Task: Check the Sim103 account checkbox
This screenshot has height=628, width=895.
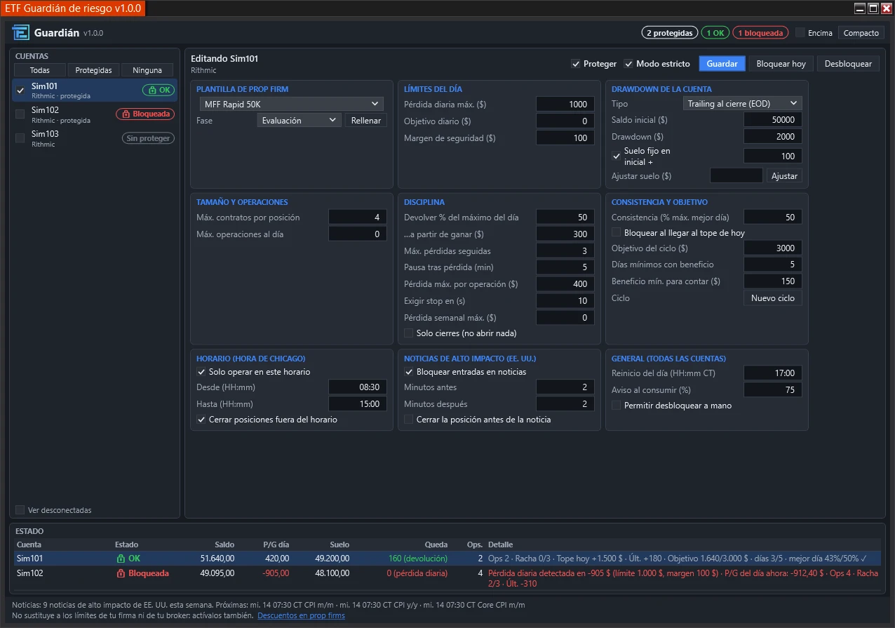Action: (x=20, y=138)
